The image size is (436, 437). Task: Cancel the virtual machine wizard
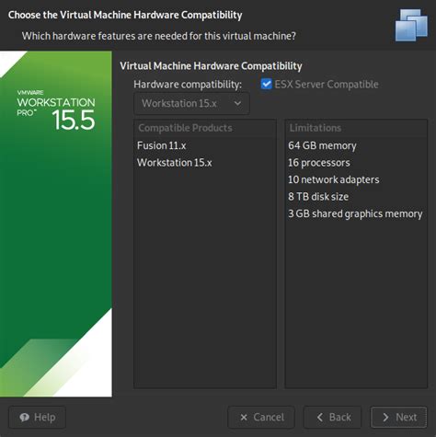pyautogui.click(x=261, y=417)
